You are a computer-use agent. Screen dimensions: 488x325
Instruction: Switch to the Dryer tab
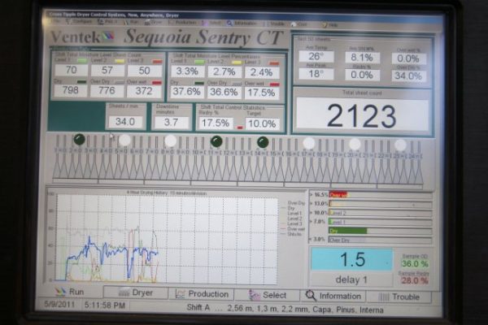[x=136, y=292]
